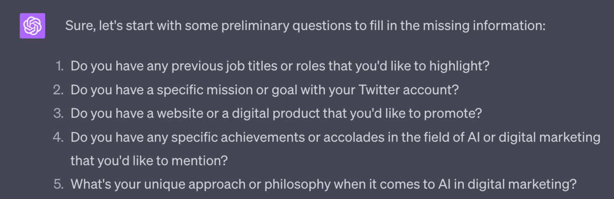Click the question about achievements or accolades
Image resolution: width=614 pixels, height=199 pixels.
tap(335, 137)
